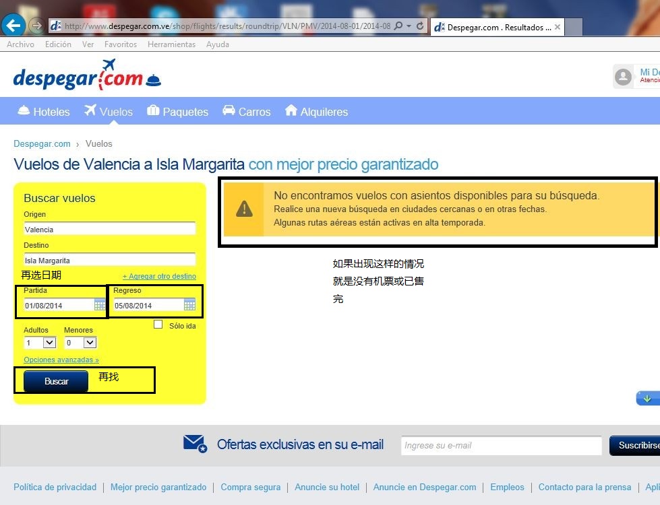Image resolution: width=660 pixels, height=505 pixels.
Task: Open the Empleos link
Action: pyautogui.click(x=507, y=487)
